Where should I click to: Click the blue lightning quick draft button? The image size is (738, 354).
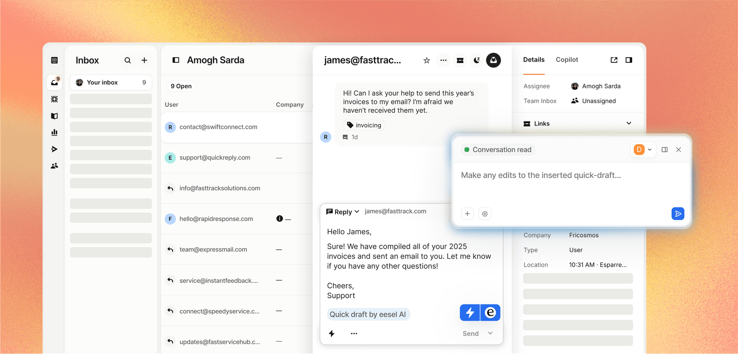470,312
